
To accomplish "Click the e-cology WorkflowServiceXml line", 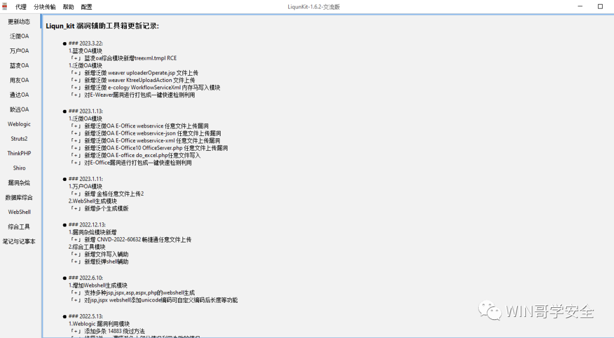I will (x=146, y=88).
